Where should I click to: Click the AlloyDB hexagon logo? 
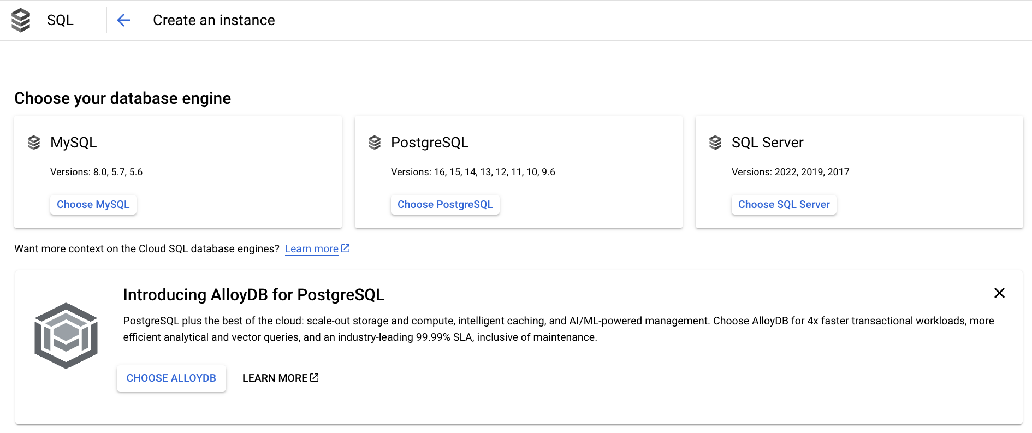(x=66, y=336)
